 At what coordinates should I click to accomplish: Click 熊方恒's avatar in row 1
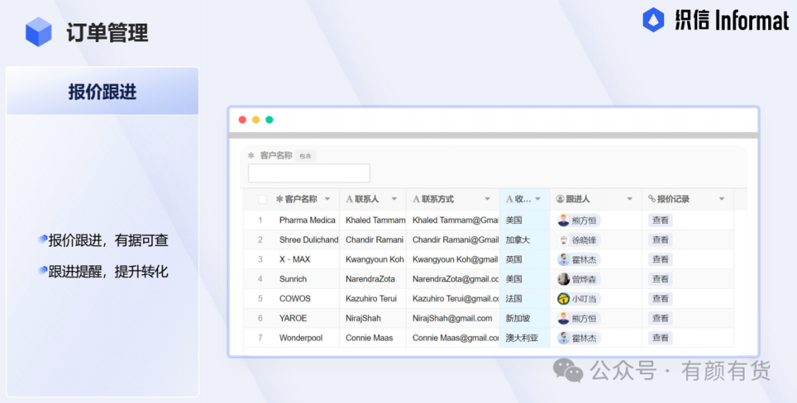(x=563, y=220)
